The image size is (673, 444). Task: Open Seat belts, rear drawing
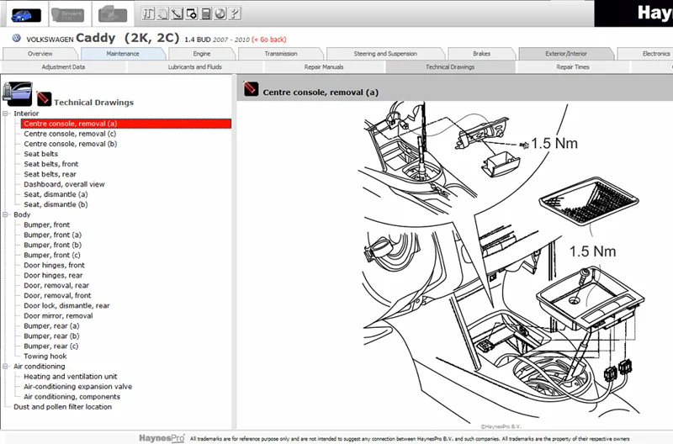50,174
